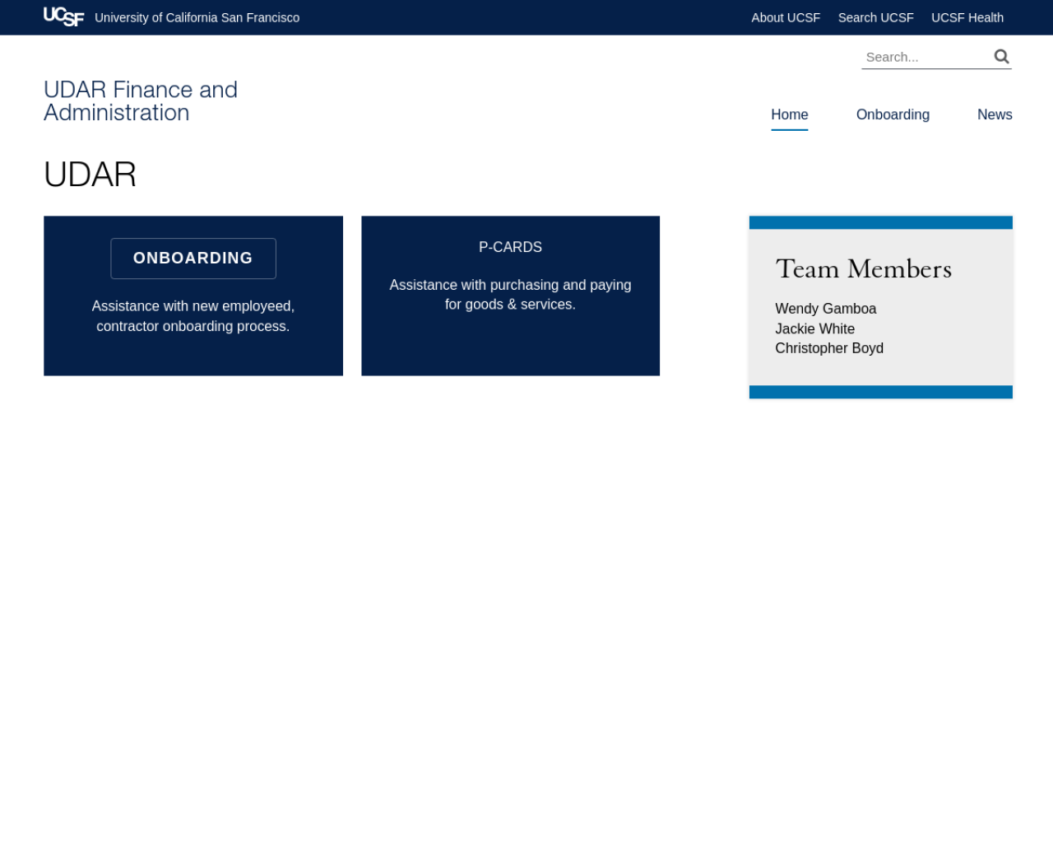Viewport: 1053px width, 843px height.
Task: Select team member Wendy Gamboa
Action: click(826, 309)
